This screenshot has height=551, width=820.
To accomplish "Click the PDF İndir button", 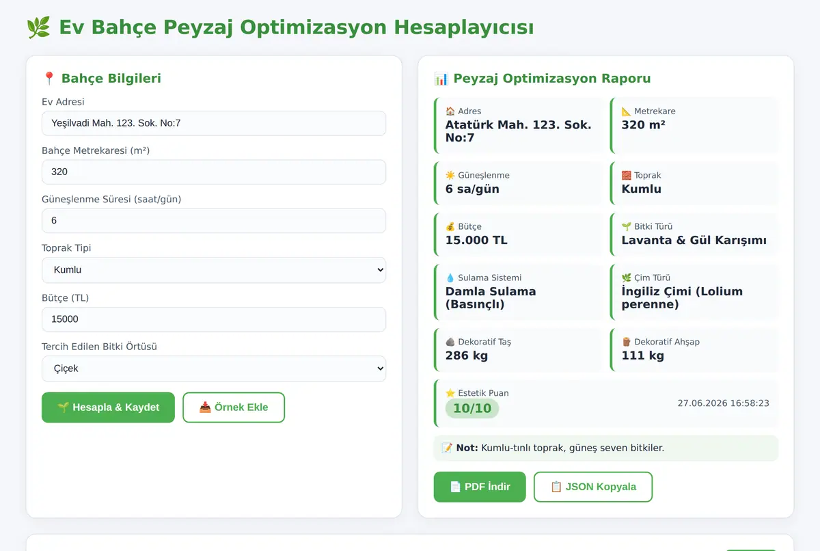I will (480, 487).
